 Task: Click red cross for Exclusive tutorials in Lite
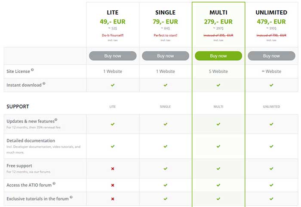[x=113, y=199]
